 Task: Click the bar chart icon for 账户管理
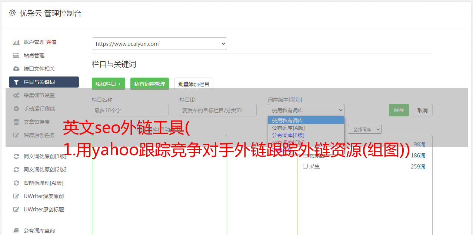coord(16,42)
